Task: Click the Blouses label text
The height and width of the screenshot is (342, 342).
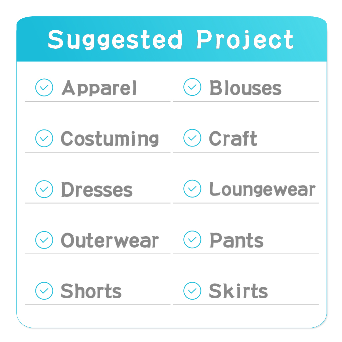Action: 245,88
